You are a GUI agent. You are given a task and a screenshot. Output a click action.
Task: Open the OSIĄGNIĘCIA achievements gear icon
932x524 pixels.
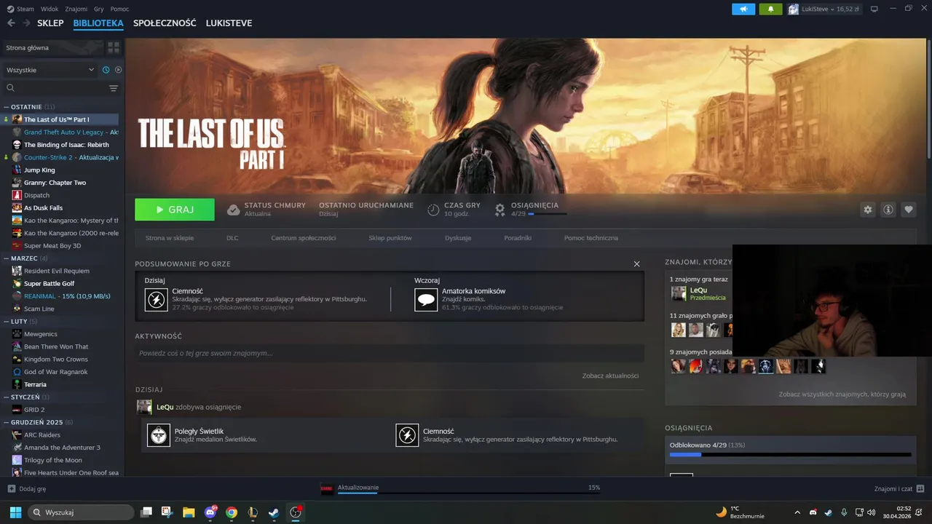click(499, 210)
